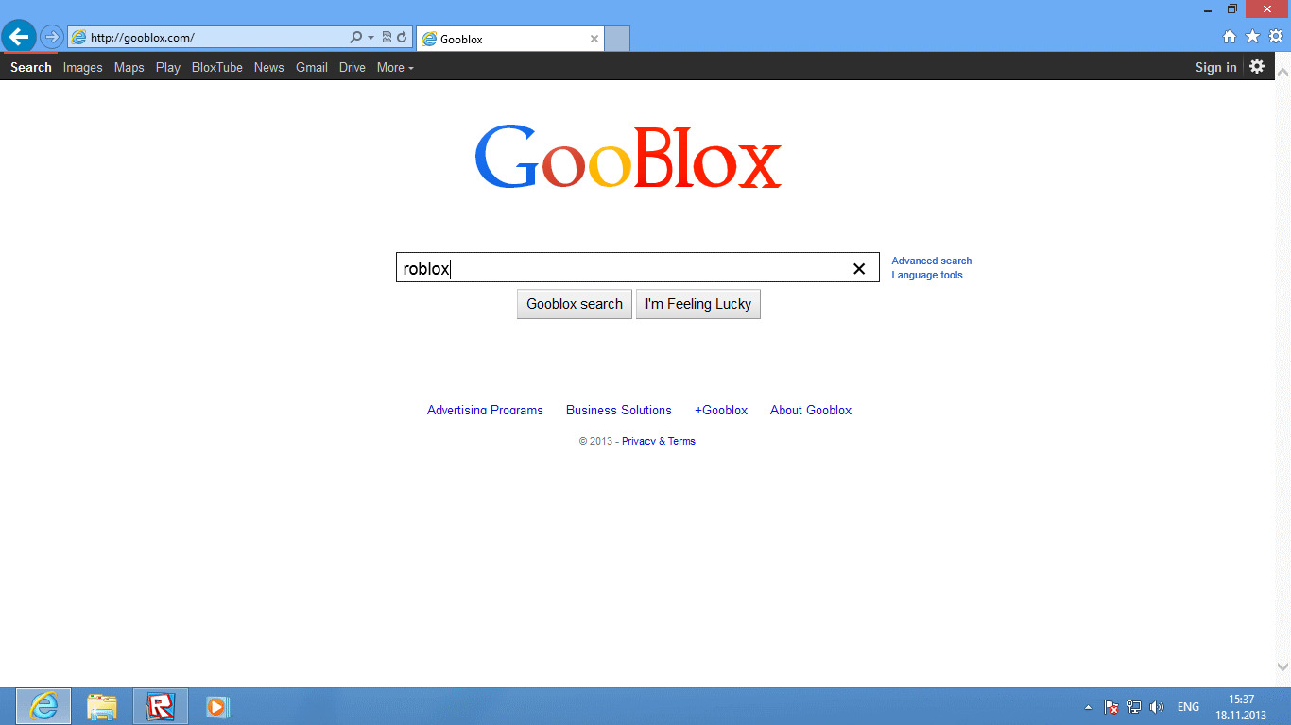This screenshot has width=1291, height=725.
Task: Open the About Gooblox link
Action: click(x=811, y=410)
